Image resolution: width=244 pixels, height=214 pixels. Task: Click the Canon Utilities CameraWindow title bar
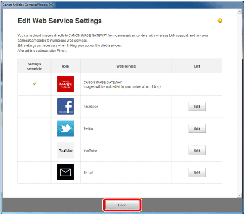tap(122, 5)
